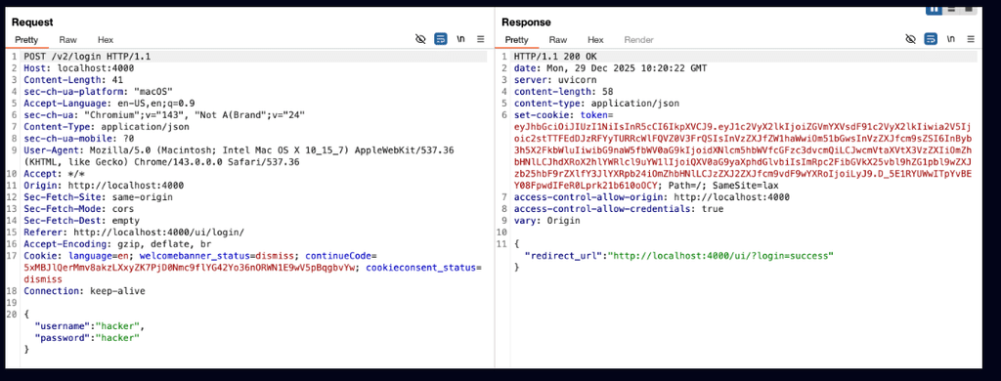Switch to Pretty tab in Request pane

26,40
